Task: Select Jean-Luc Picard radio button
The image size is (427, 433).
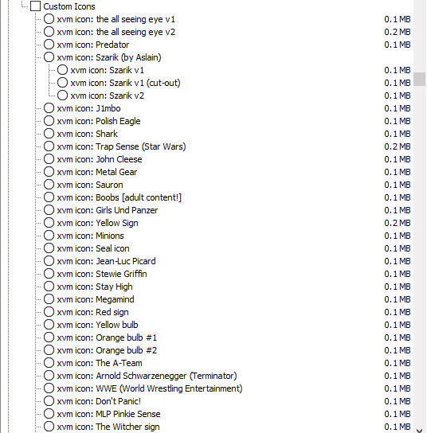Action: (x=49, y=261)
